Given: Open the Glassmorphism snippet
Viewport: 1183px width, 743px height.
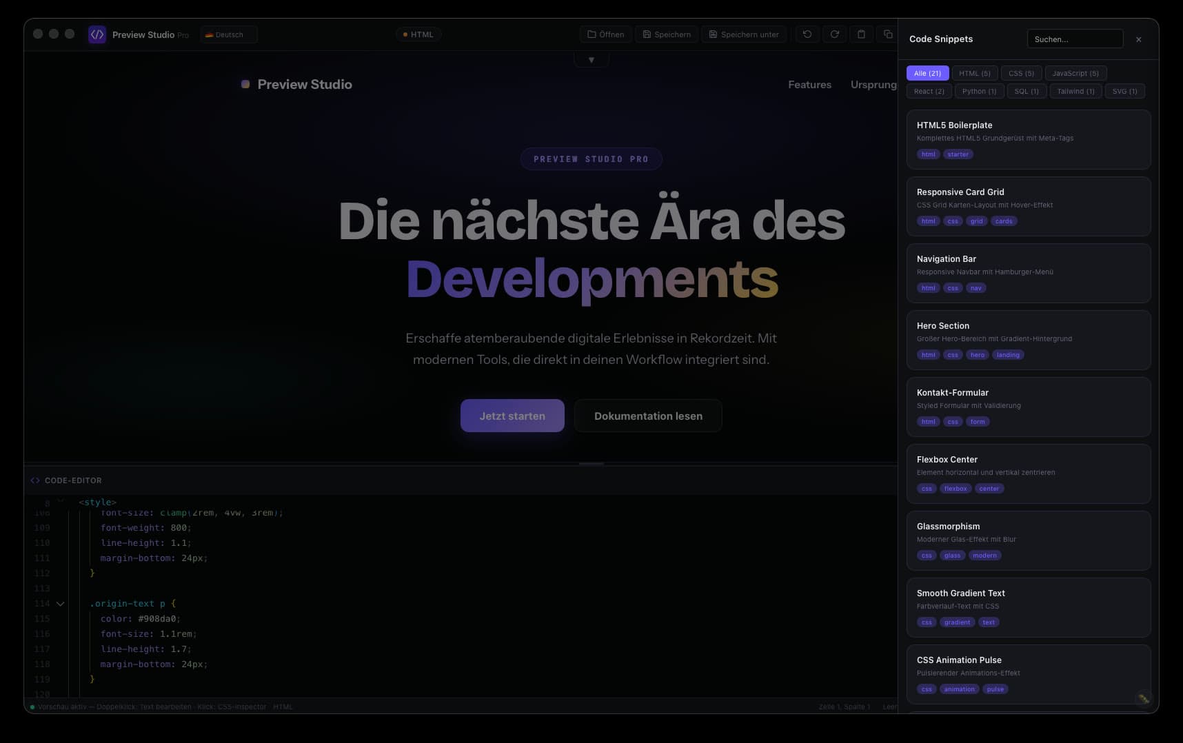Looking at the screenshot, I should [x=1029, y=540].
